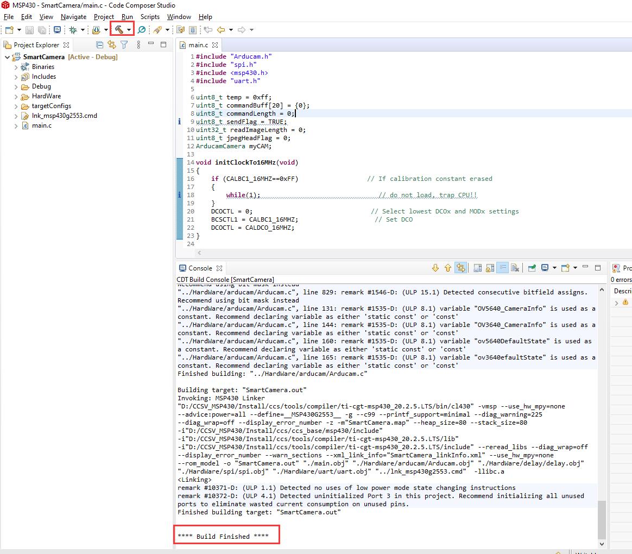This screenshot has height=554, width=632.
Task: Toggle Word Wrap in Console toolbar
Action: pos(503,268)
